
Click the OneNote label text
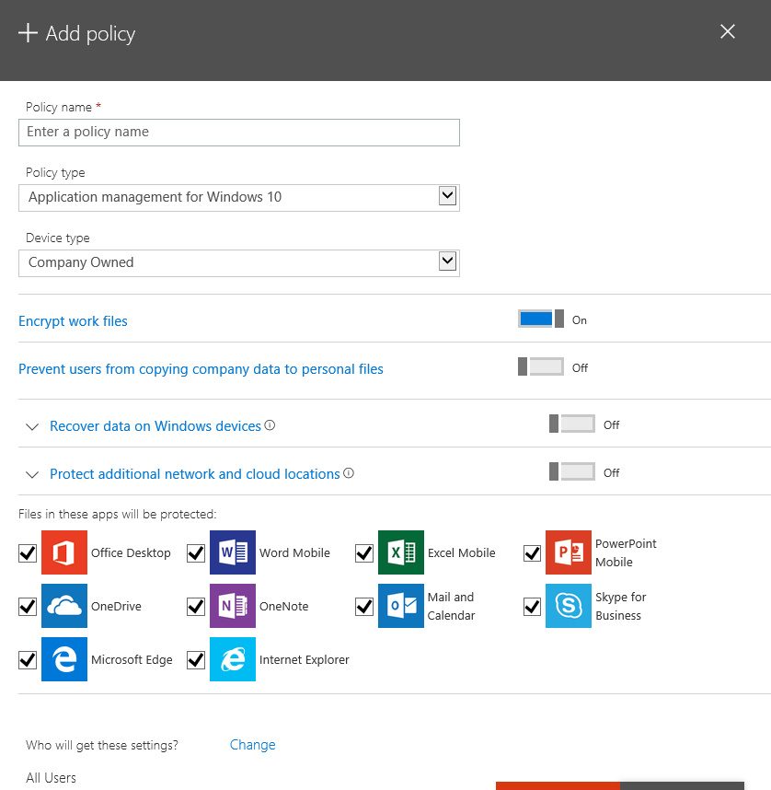(284, 607)
